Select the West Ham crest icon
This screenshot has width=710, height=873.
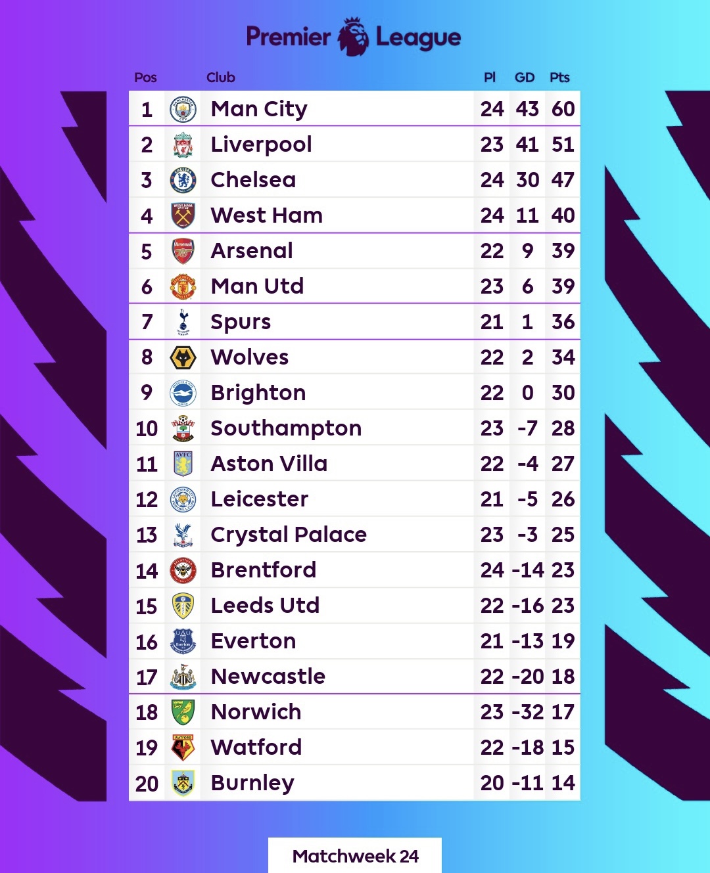point(183,215)
